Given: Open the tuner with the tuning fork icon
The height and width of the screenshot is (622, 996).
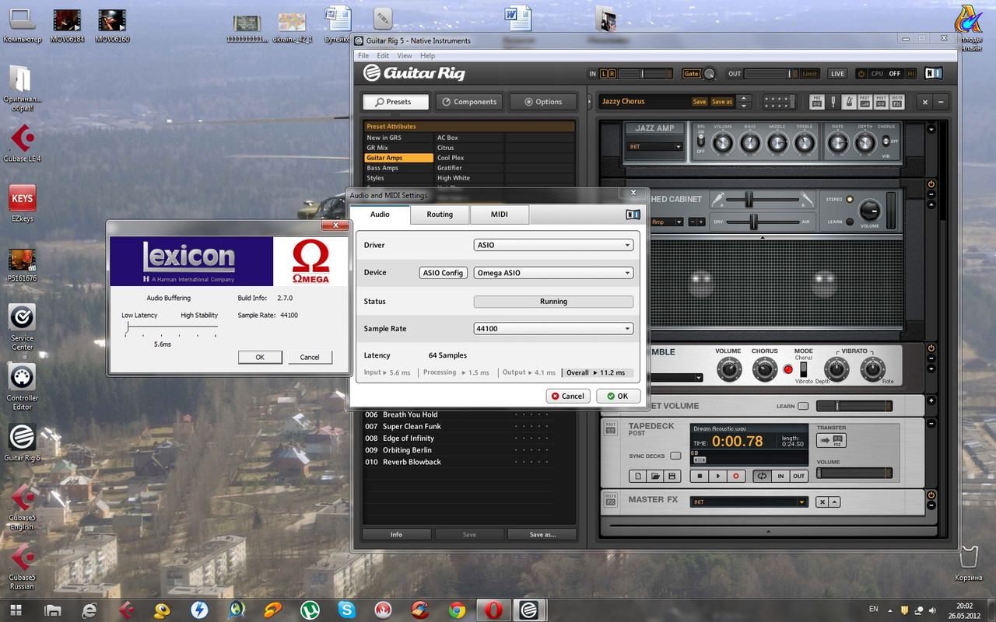Looking at the screenshot, I should (833, 102).
